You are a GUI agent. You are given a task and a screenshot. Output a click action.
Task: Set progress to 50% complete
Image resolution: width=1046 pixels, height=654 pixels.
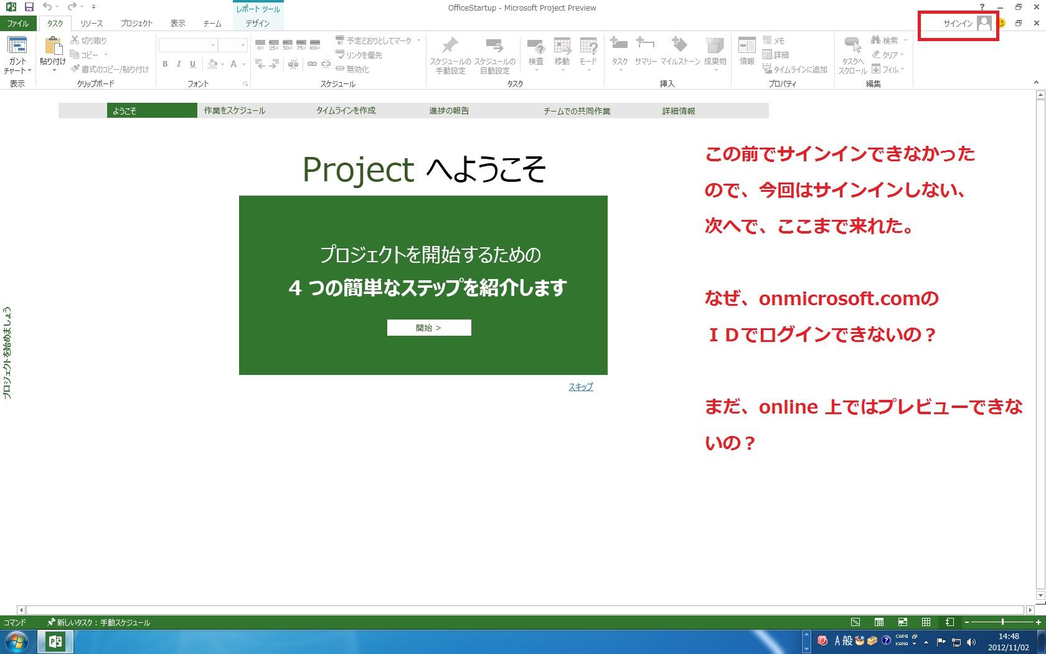(x=288, y=44)
